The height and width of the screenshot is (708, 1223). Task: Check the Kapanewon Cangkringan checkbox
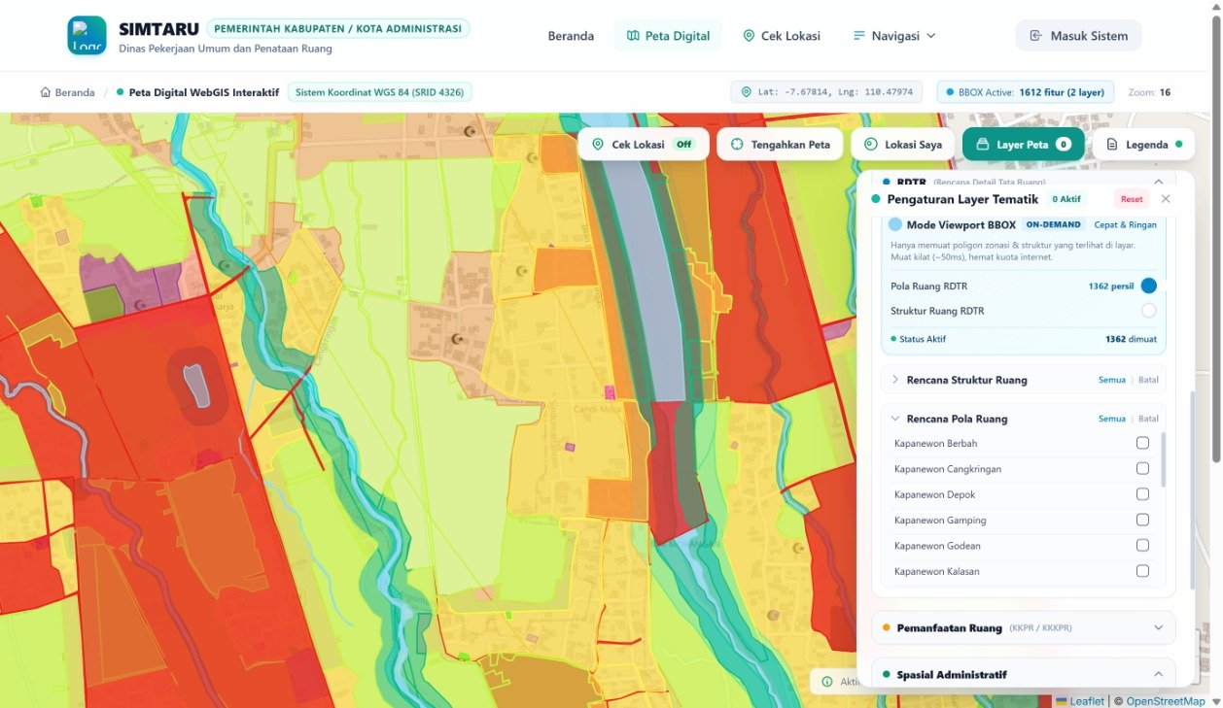(1142, 468)
